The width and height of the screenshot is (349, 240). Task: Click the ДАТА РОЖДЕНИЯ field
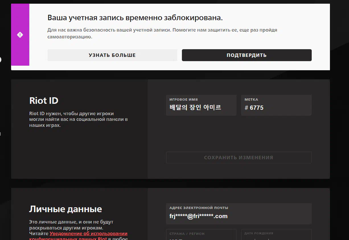(276, 235)
